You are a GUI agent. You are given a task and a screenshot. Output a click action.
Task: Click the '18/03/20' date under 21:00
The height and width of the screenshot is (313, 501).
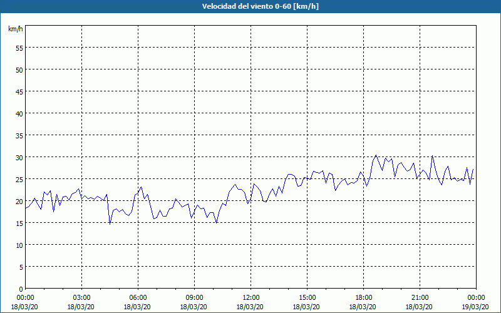click(420, 307)
